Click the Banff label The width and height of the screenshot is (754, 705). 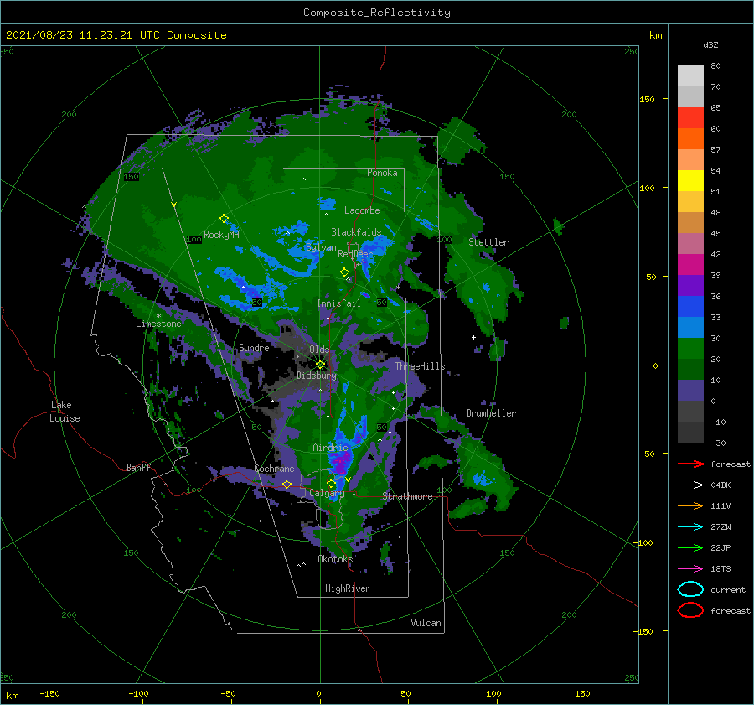(x=138, y=467)
